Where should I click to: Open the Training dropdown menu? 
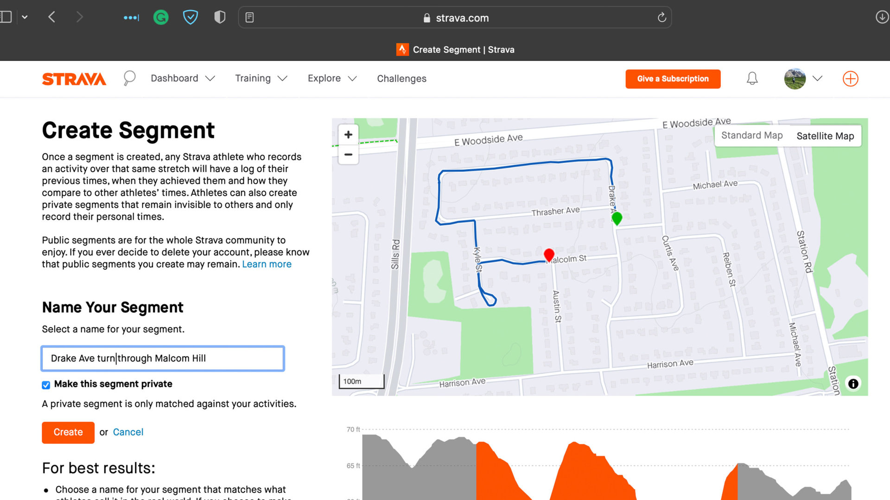click(x=261, y=78)
